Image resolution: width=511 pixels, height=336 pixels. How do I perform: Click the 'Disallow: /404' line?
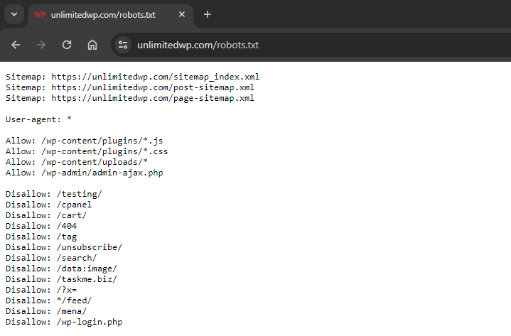point(41,226)
